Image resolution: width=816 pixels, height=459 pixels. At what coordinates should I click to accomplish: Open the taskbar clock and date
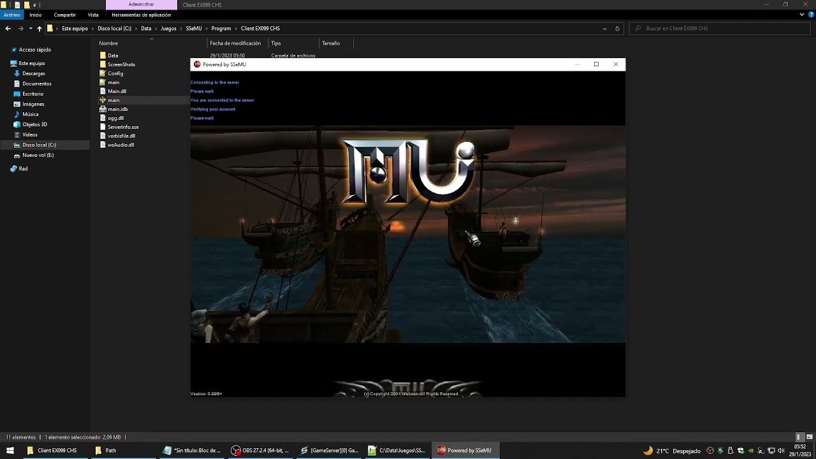point(800,451)
